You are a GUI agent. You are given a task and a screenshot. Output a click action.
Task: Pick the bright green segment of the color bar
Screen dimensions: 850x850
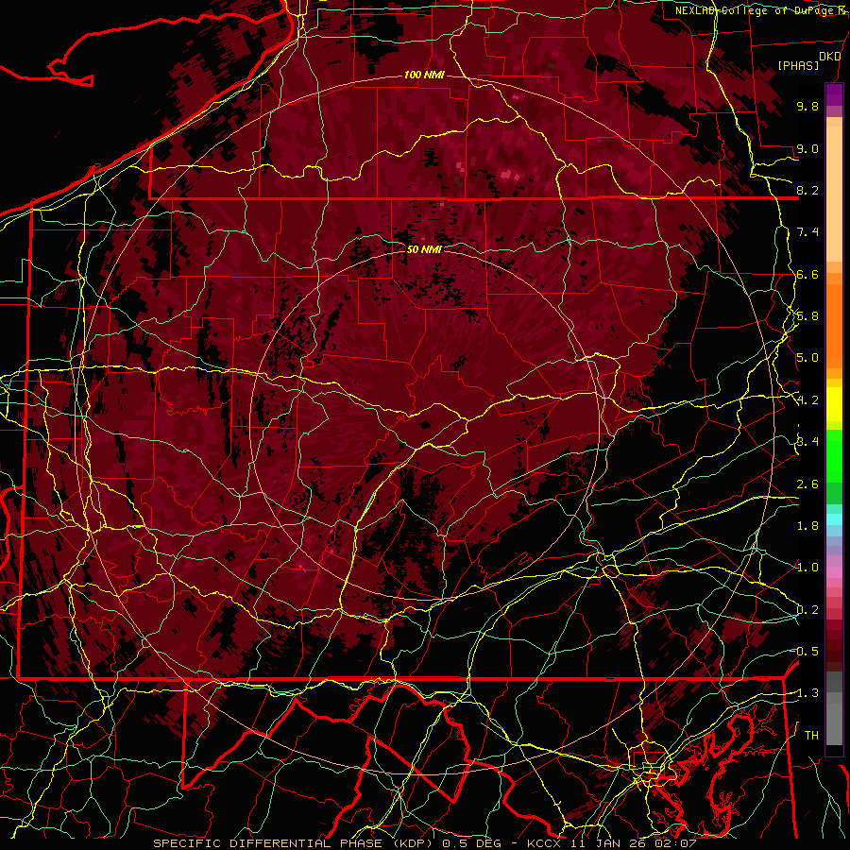[x=834, y=455]
